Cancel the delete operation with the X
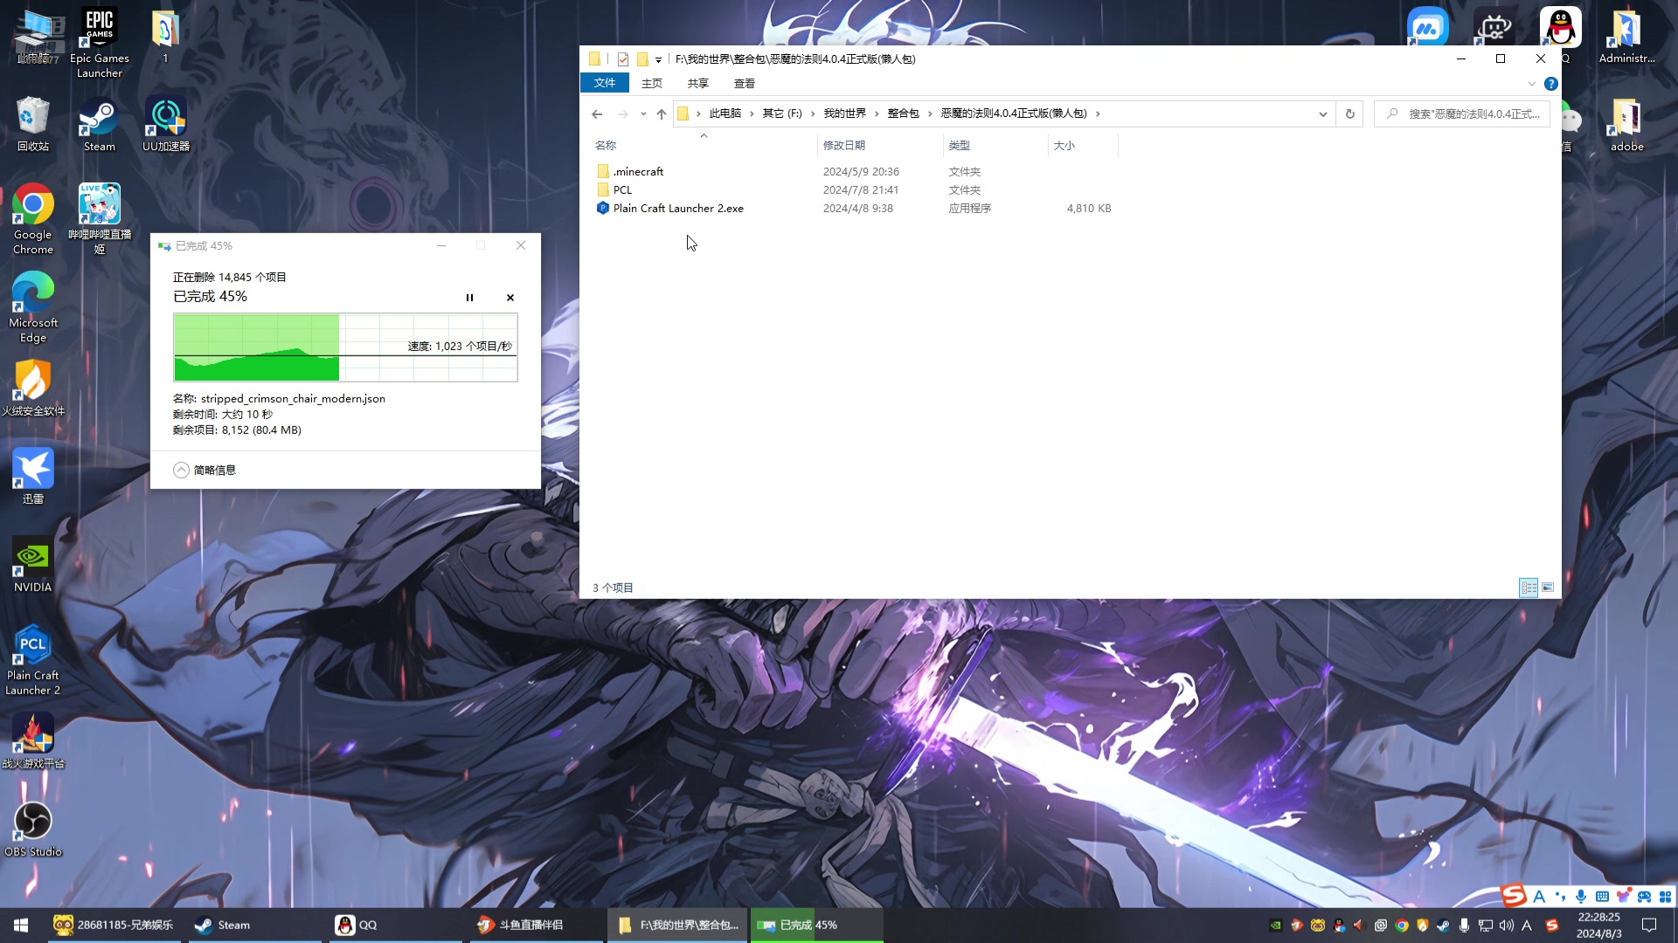Image resolution: width=1678 pixels, height=943 pixels. [x=510, y=298]
